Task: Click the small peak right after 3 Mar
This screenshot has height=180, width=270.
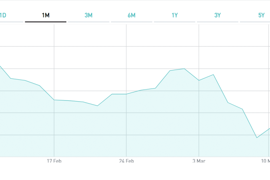Action: [213, 75]
